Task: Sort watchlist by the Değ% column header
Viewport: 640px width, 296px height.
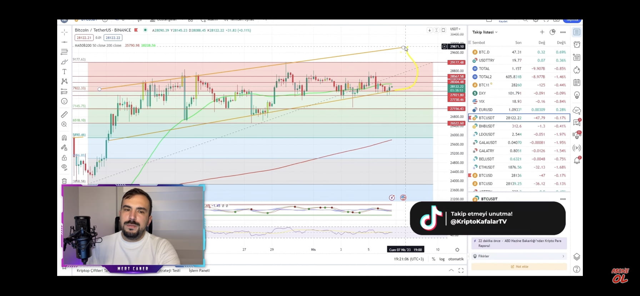Action: pos(561,43)
